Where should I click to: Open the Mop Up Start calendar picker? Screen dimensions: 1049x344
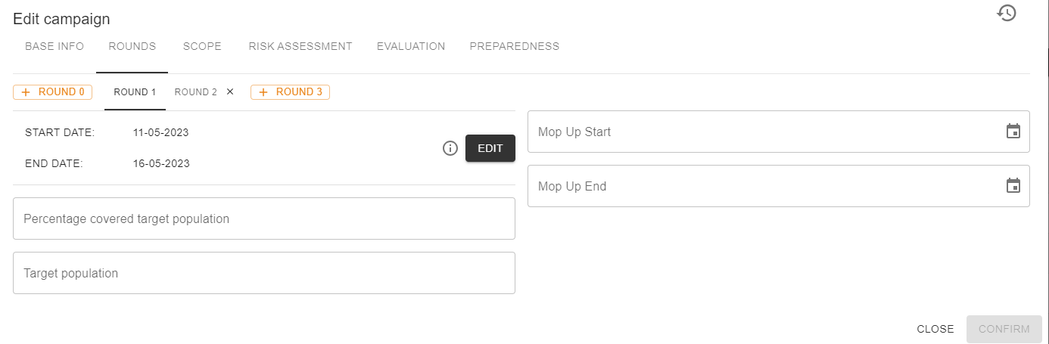coord(1013,132)
